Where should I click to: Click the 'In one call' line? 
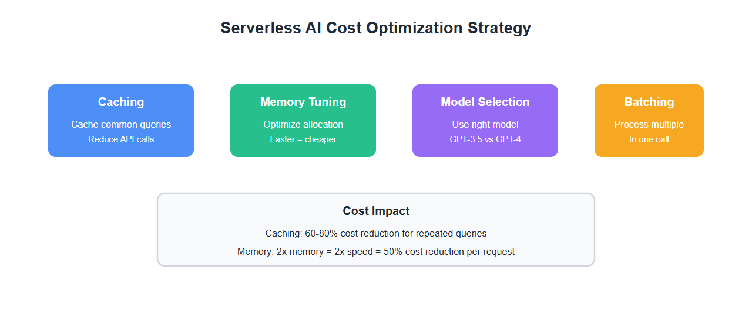pos(649,139)
